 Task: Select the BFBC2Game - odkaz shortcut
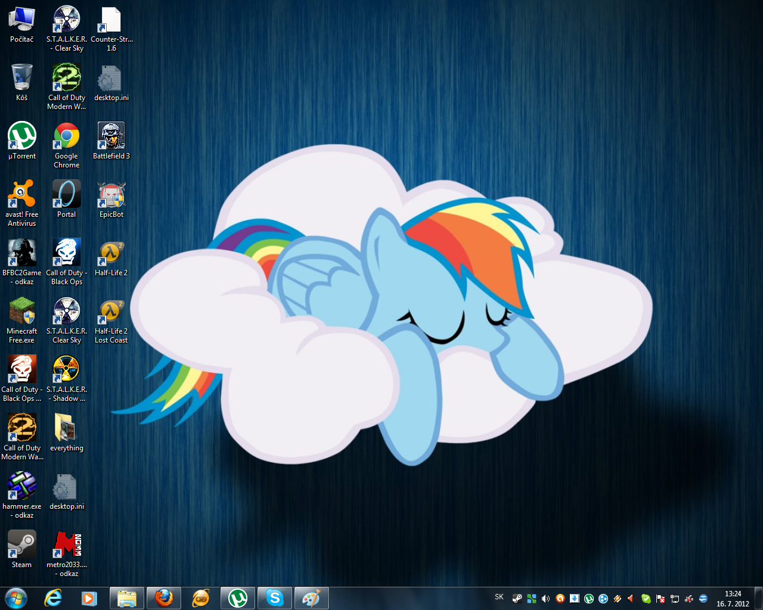click(22, 262)
